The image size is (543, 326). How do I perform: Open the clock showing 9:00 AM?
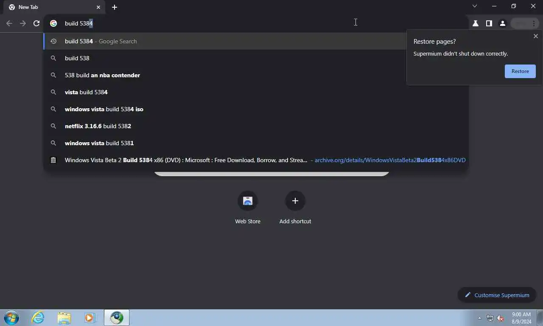[521, 318]
